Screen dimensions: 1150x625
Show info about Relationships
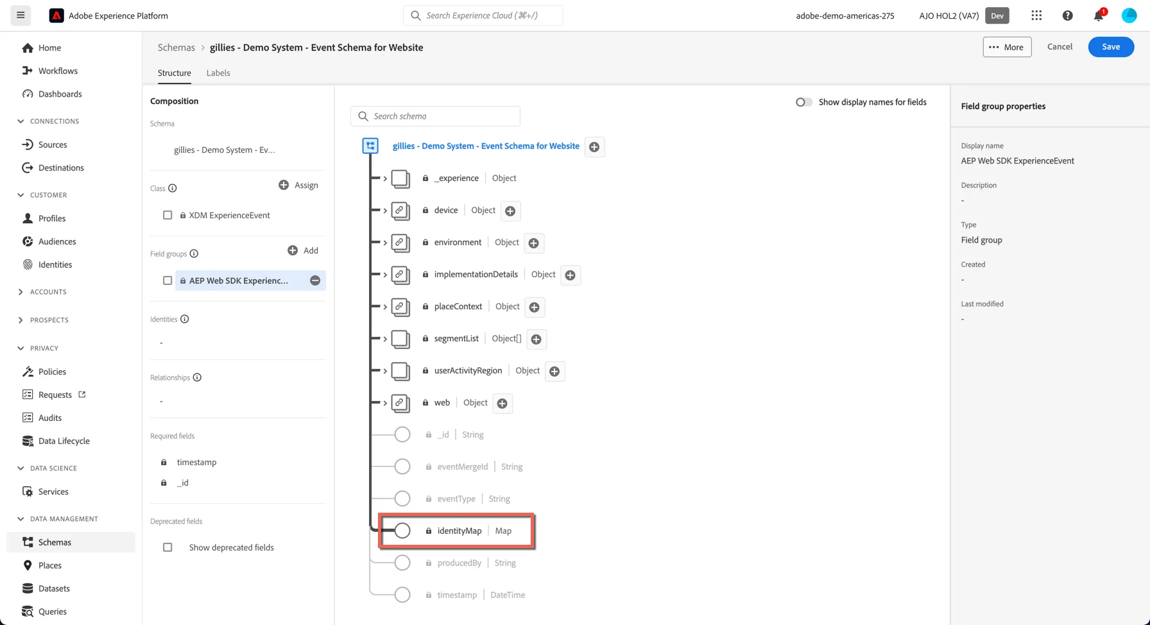pyautogui.click(x=197, y=377)
